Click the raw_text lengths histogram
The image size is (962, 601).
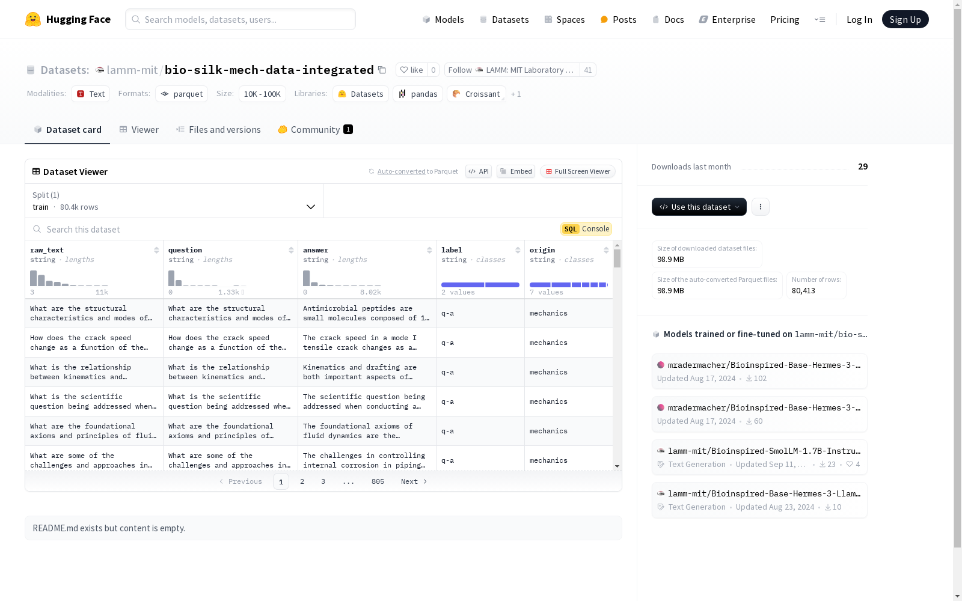tap(69, 278)
